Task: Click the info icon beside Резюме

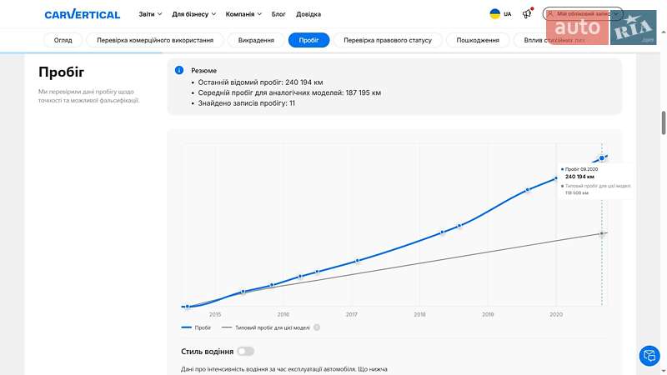Action: click(x=179, y=71)
